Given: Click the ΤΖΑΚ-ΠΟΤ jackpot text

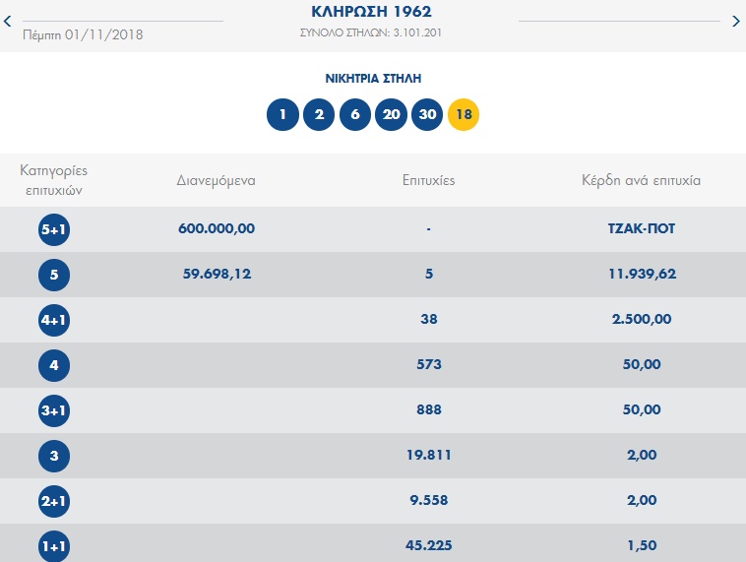Looking at the screenshot, I should point(642,228).
